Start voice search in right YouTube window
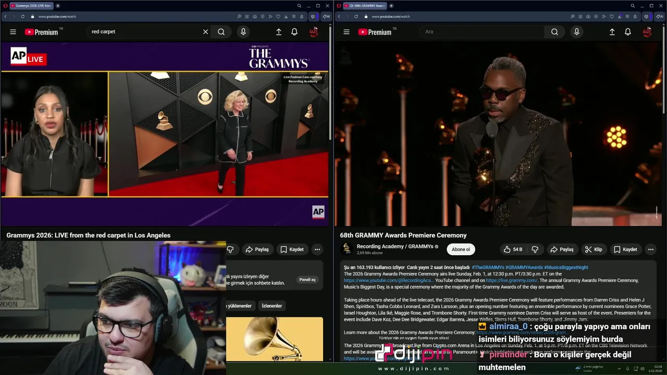Screen dimensions: 667x375 [576, 32]
